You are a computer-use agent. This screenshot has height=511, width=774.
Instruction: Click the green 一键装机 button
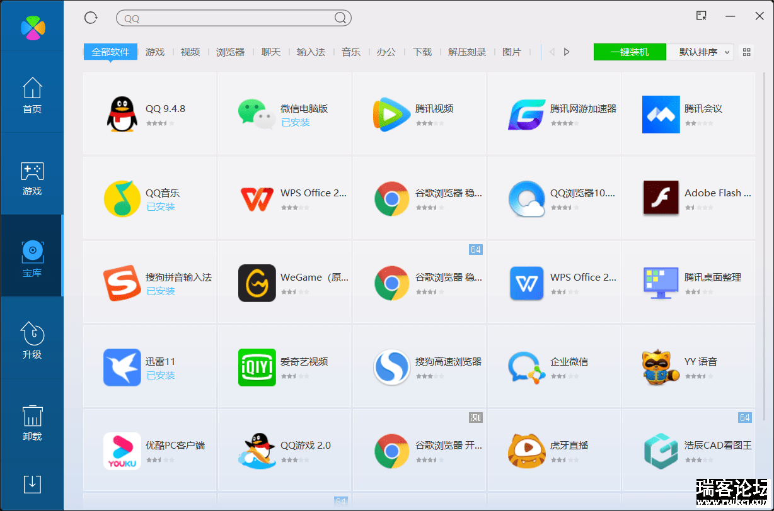click(x=630, y=52)
